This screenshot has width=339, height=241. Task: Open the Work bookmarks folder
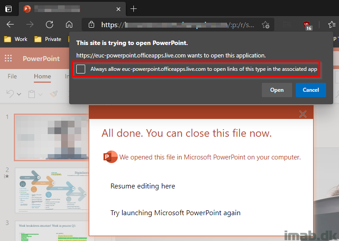16,39
